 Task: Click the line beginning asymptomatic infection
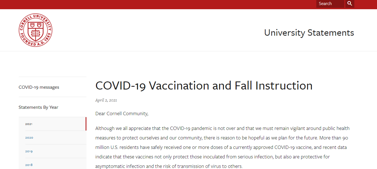[169, 166]
